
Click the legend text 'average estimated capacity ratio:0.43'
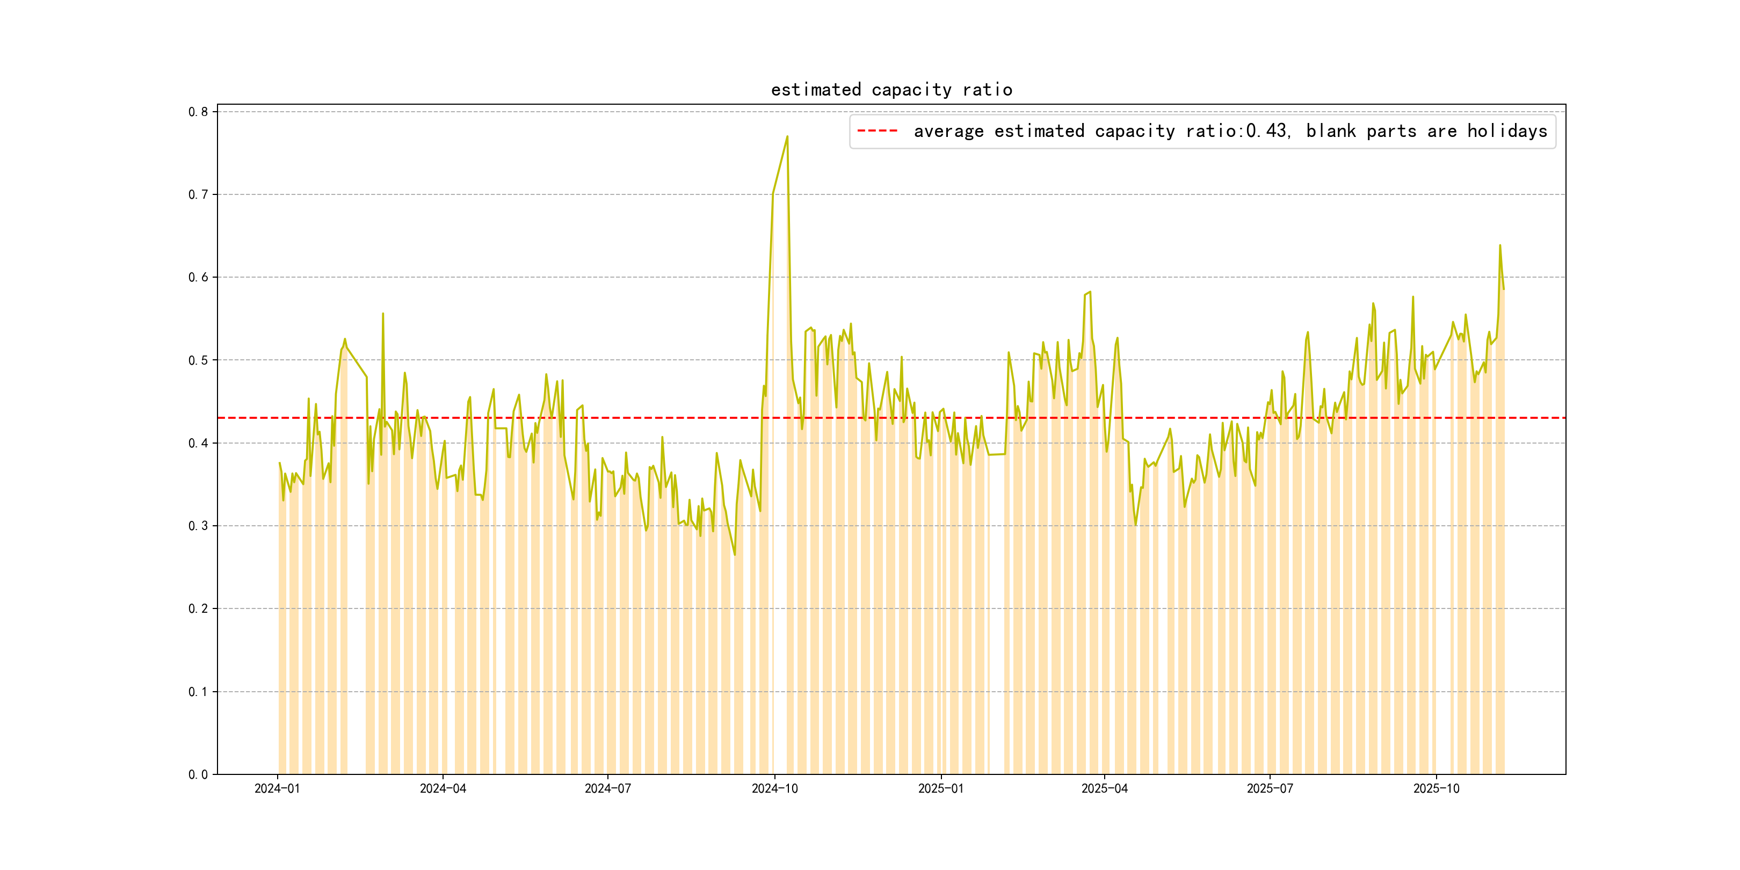[x=1101, y=131]
